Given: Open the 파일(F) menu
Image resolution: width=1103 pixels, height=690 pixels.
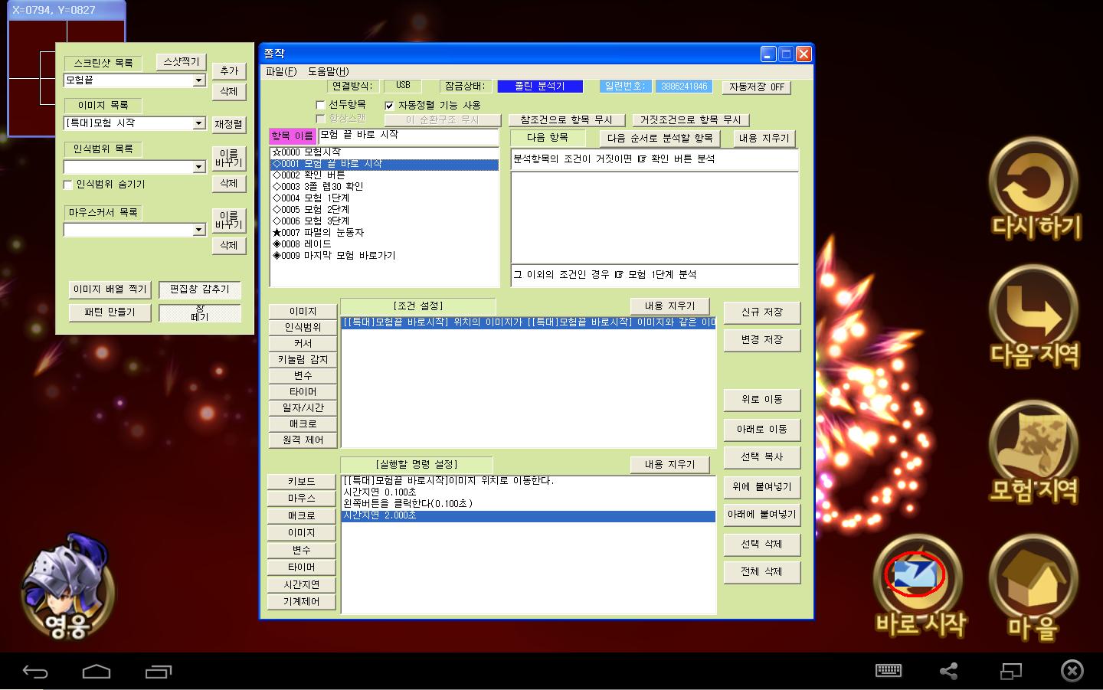Looking at the screenshot, I should tap(280, 71).
